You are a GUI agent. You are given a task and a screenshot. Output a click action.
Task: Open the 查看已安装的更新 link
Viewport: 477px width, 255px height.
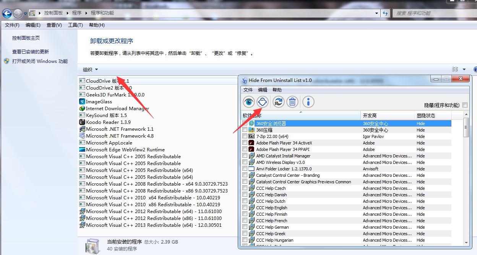coord(31,52)
